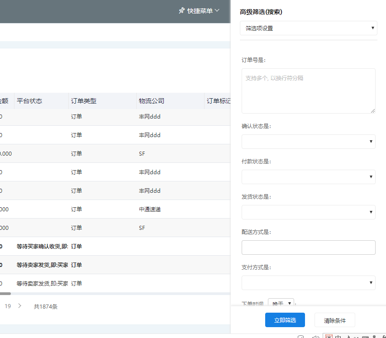Click the 清除条件 button

tap(334, 320)
